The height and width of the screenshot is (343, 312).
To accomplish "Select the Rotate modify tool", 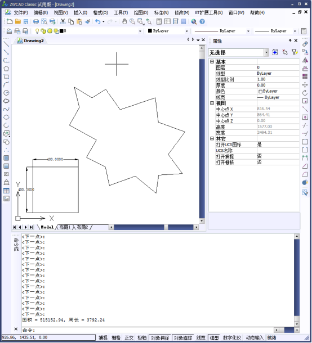I will pyautogui.click(x=305, y=93).
